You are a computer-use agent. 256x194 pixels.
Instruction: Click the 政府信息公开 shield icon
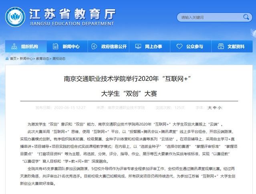coord(95,46)
